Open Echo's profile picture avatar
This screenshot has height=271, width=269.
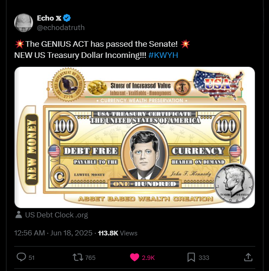tap(23, 22)
